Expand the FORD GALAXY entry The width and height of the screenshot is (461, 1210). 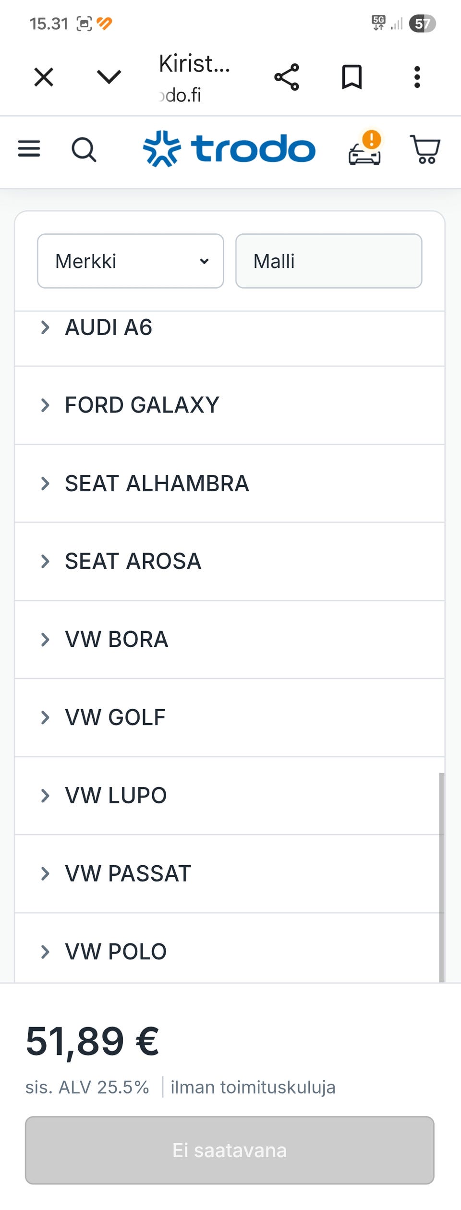[142, 405]
